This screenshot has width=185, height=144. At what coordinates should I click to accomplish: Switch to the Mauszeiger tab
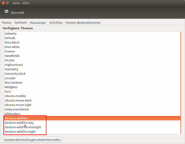[38, 23]
